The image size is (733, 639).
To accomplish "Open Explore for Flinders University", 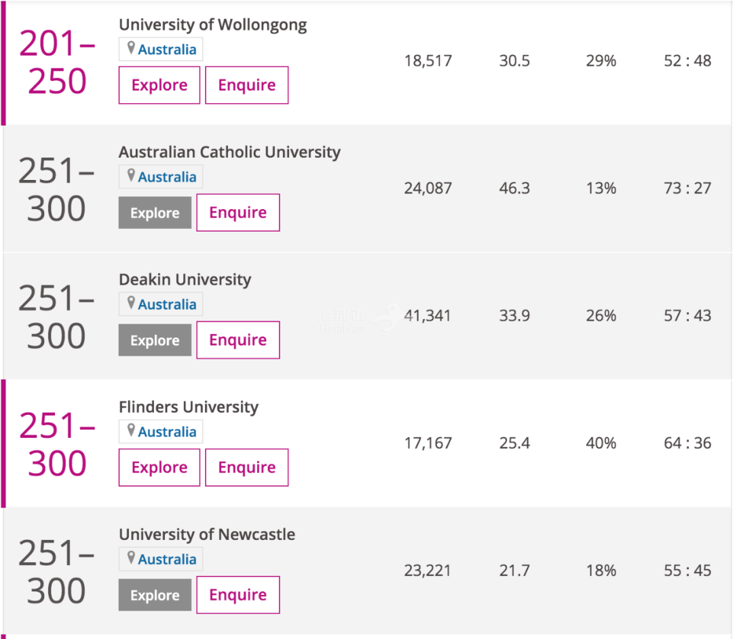I will pos(159,467).
